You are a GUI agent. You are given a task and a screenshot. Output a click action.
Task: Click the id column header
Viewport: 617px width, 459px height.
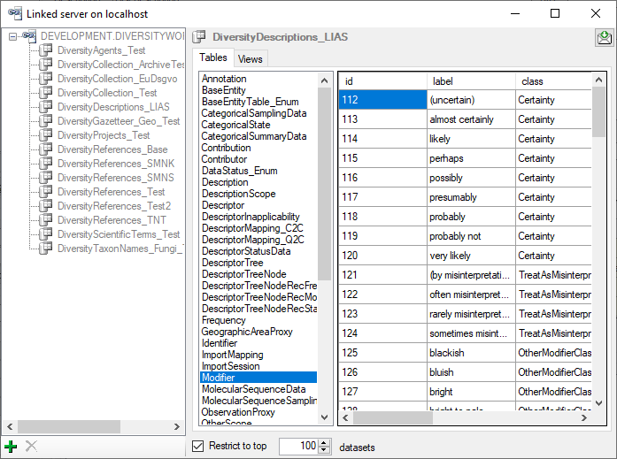pyautogui.click(x=383, y=81)
